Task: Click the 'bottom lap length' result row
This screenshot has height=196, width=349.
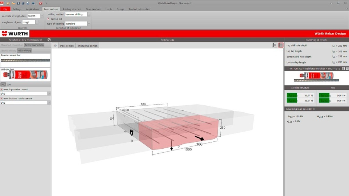Action: coord(316,62)
